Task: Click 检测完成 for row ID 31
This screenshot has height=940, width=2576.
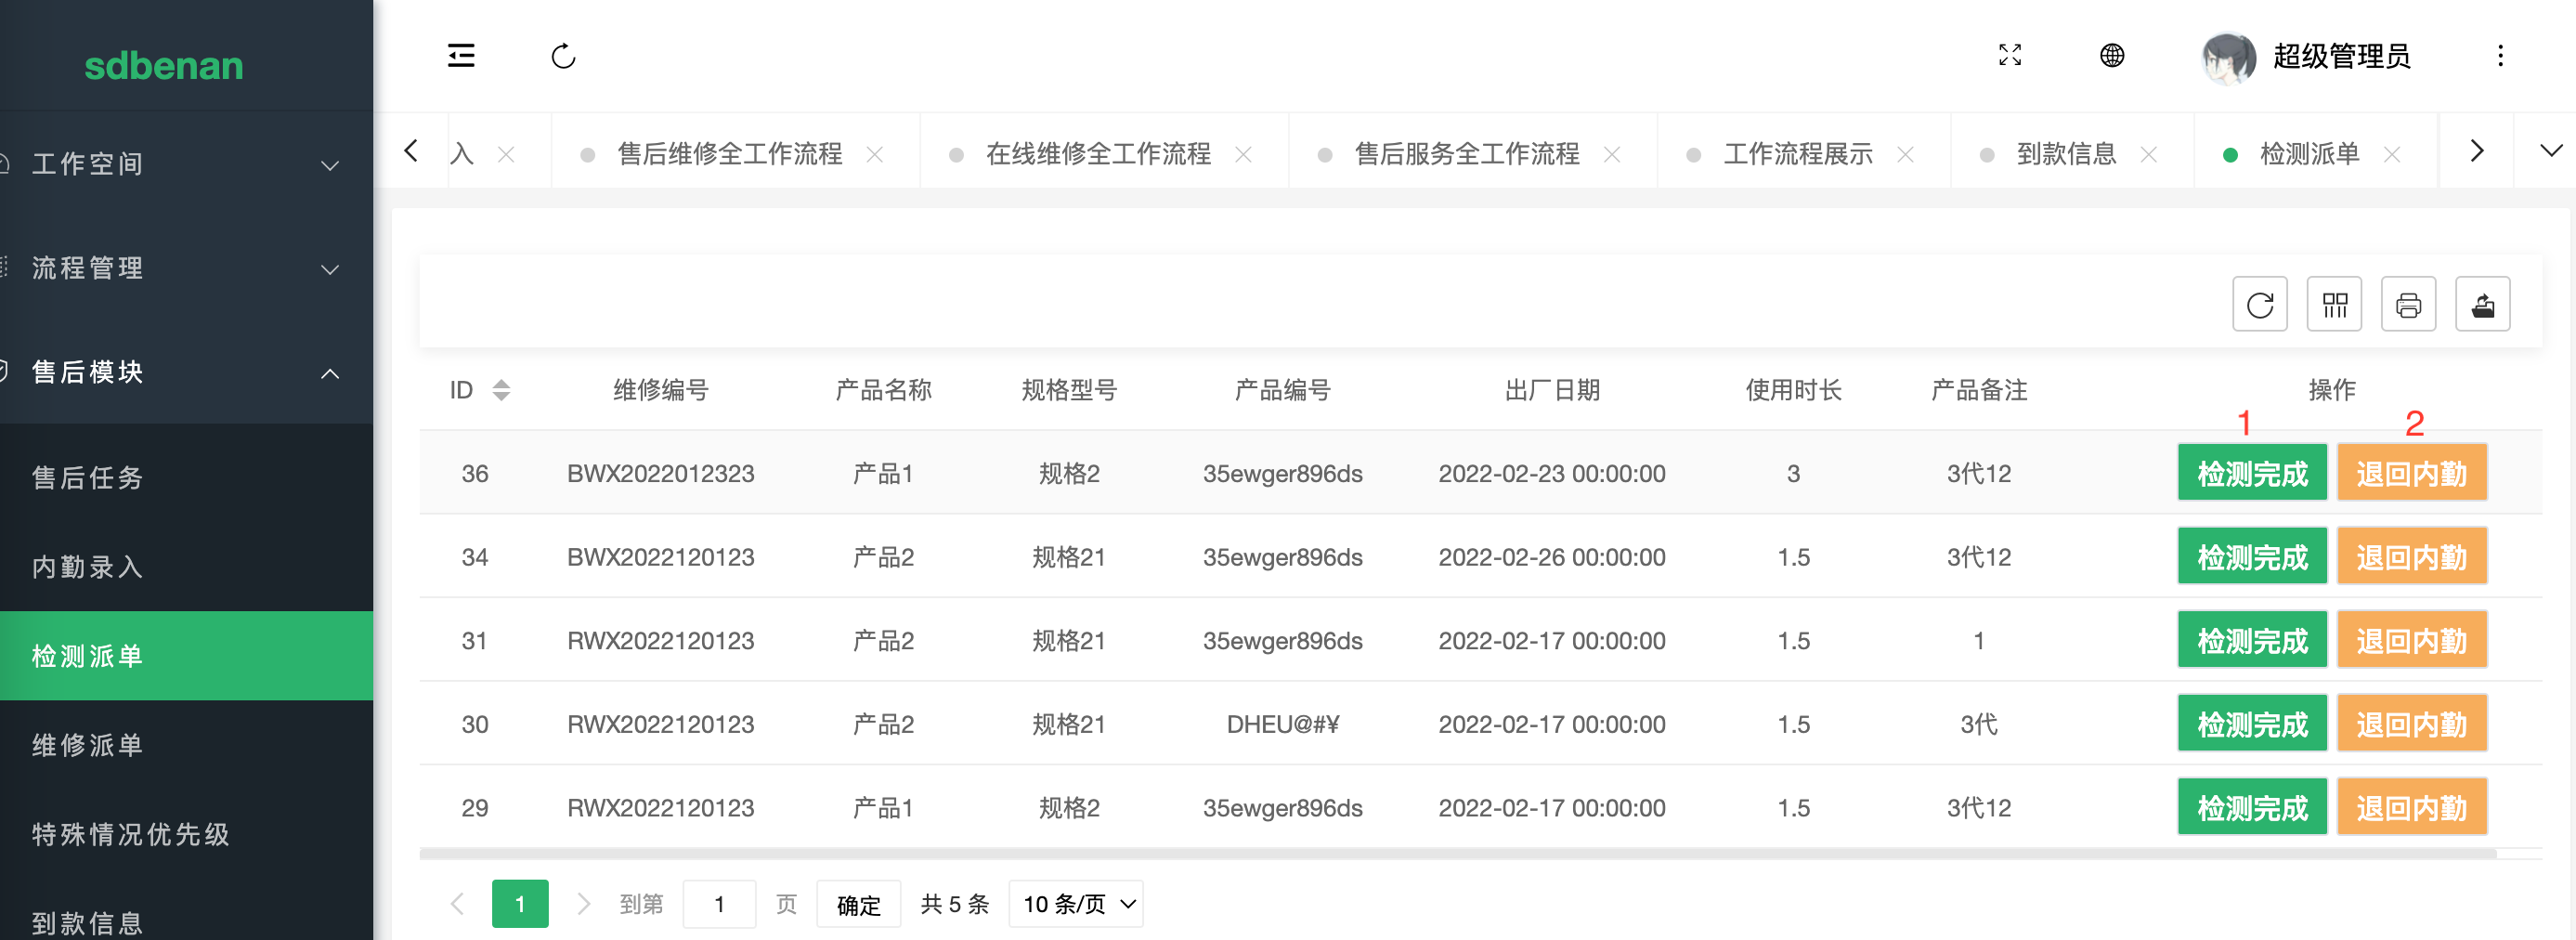Action: coord(2252,640)
